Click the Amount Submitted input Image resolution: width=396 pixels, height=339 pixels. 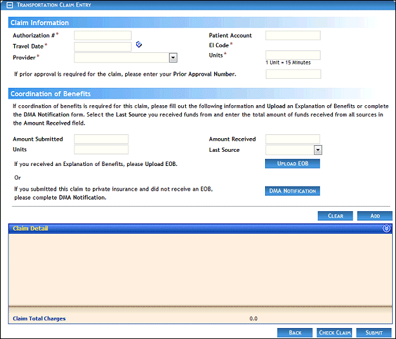[x=101, y=139]
